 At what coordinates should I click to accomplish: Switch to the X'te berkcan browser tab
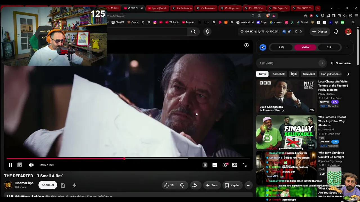tap(182, 8)
